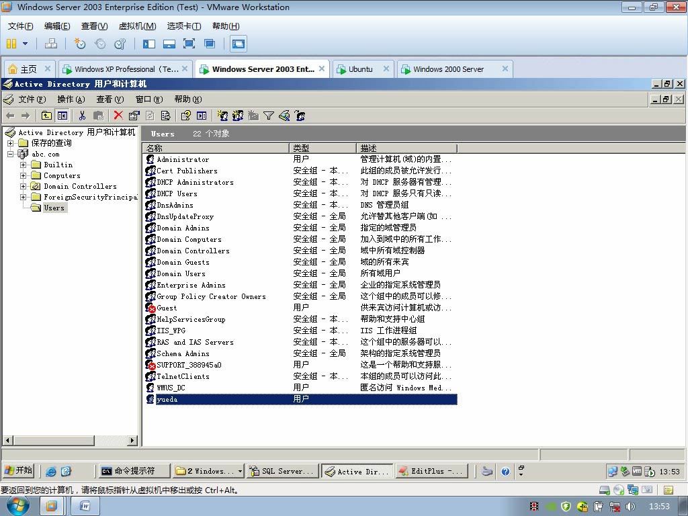Sort by the 名称 column header
Viewport: 688px width, 516px height.
click(216, 148)
